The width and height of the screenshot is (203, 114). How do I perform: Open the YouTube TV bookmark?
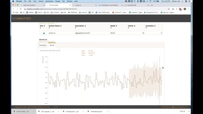(120, 13)
